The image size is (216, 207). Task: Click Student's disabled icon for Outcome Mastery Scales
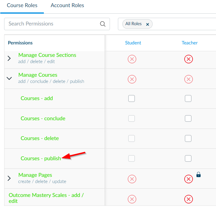tap(132, 199)
